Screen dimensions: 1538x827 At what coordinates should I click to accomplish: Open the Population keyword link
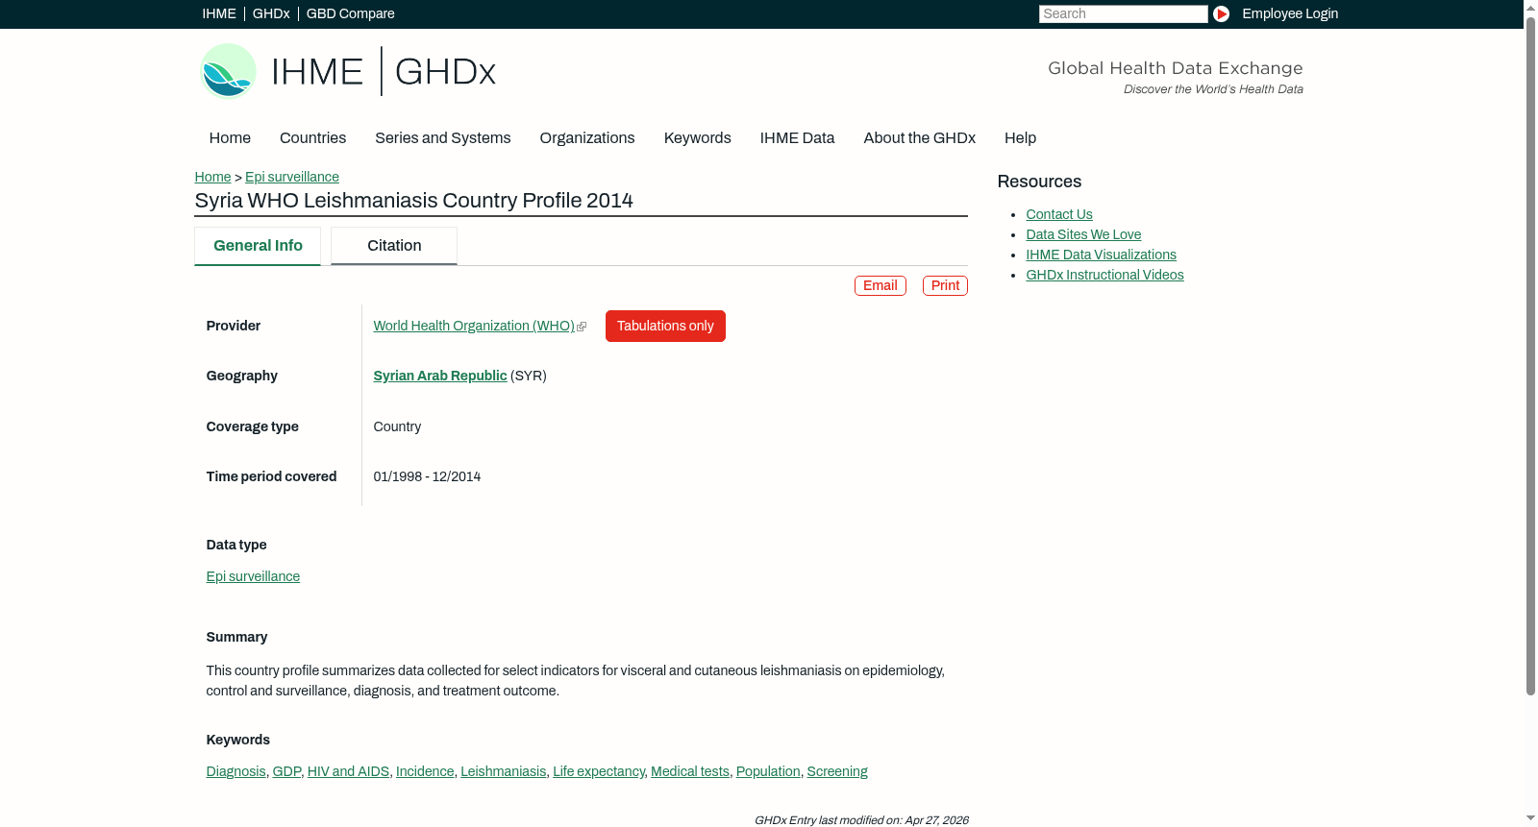point(768,771)
